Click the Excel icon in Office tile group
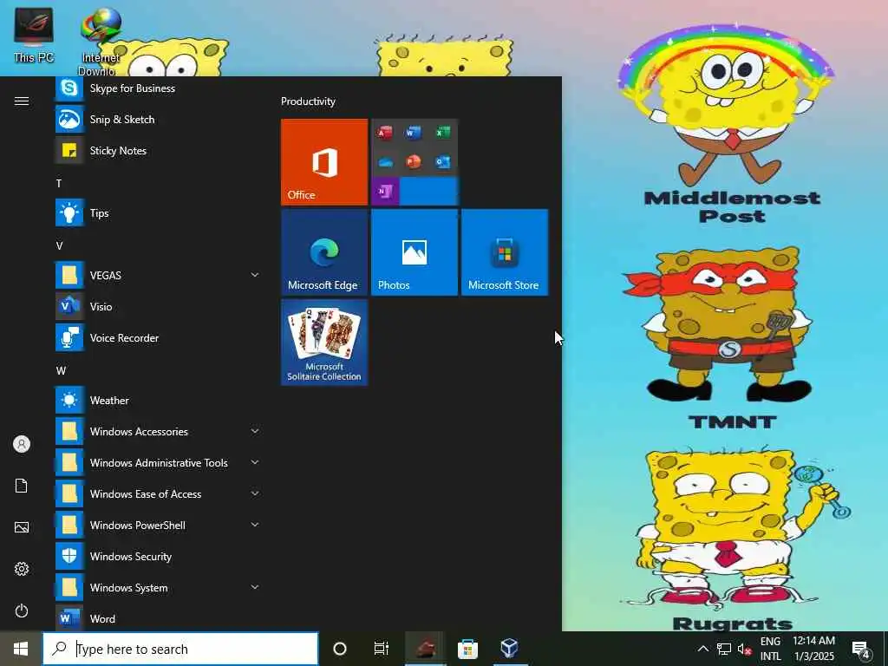Screen dimensions: 888x666 [x=443, y=133]
